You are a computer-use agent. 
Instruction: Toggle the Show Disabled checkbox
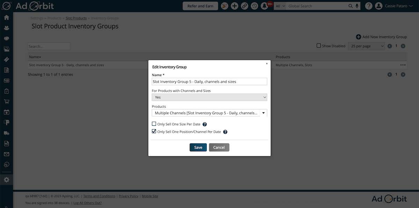point(318,46)
